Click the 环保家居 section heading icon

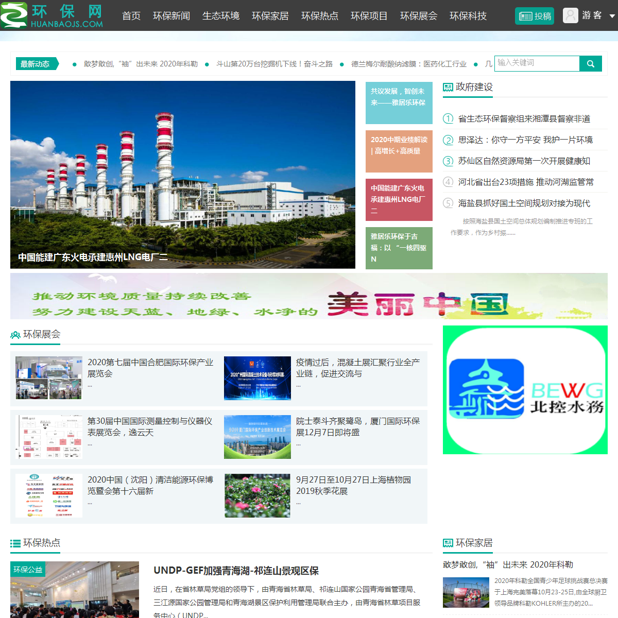point(448,543)
